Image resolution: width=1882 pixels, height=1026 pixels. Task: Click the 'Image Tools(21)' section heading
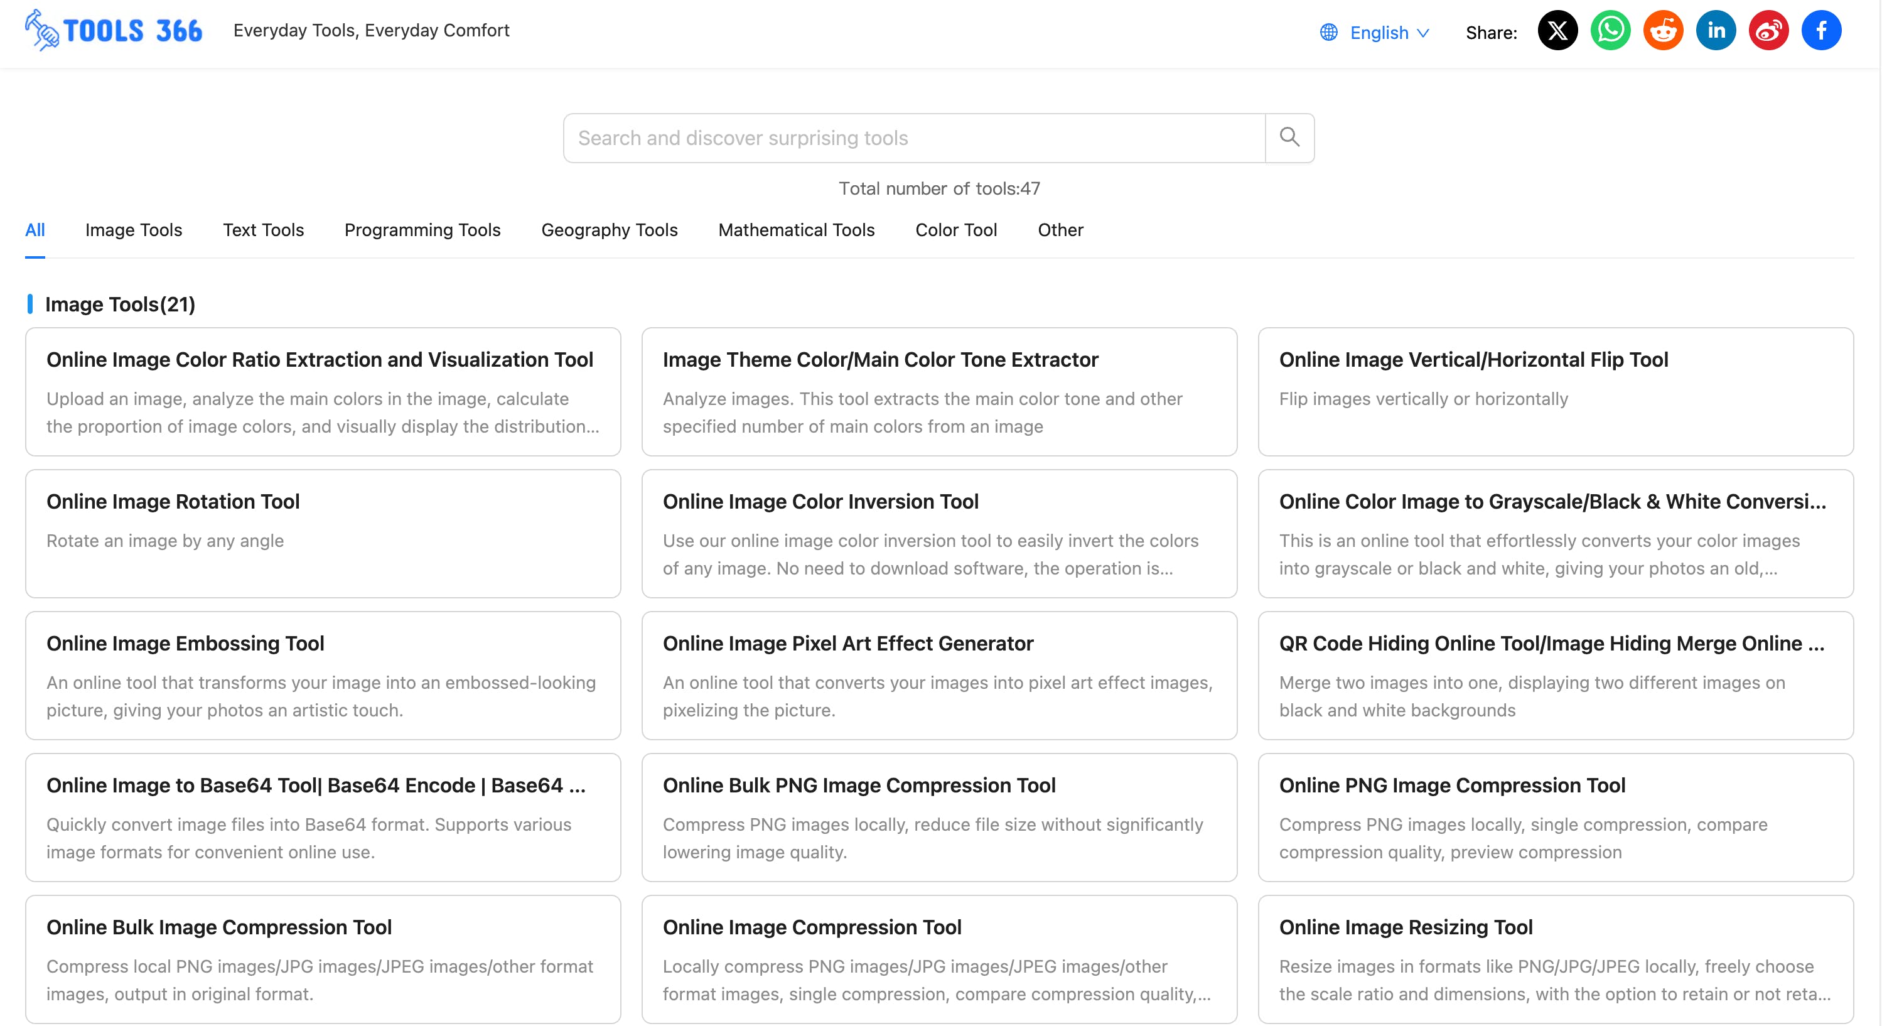point(120,304)
